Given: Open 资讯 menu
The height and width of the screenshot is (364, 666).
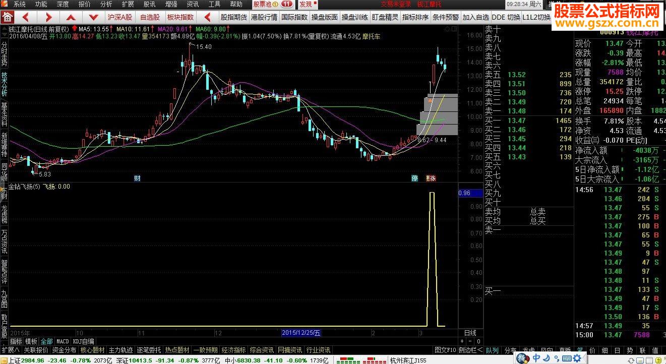Looking at the screenshot, I should tap(193, 4).
